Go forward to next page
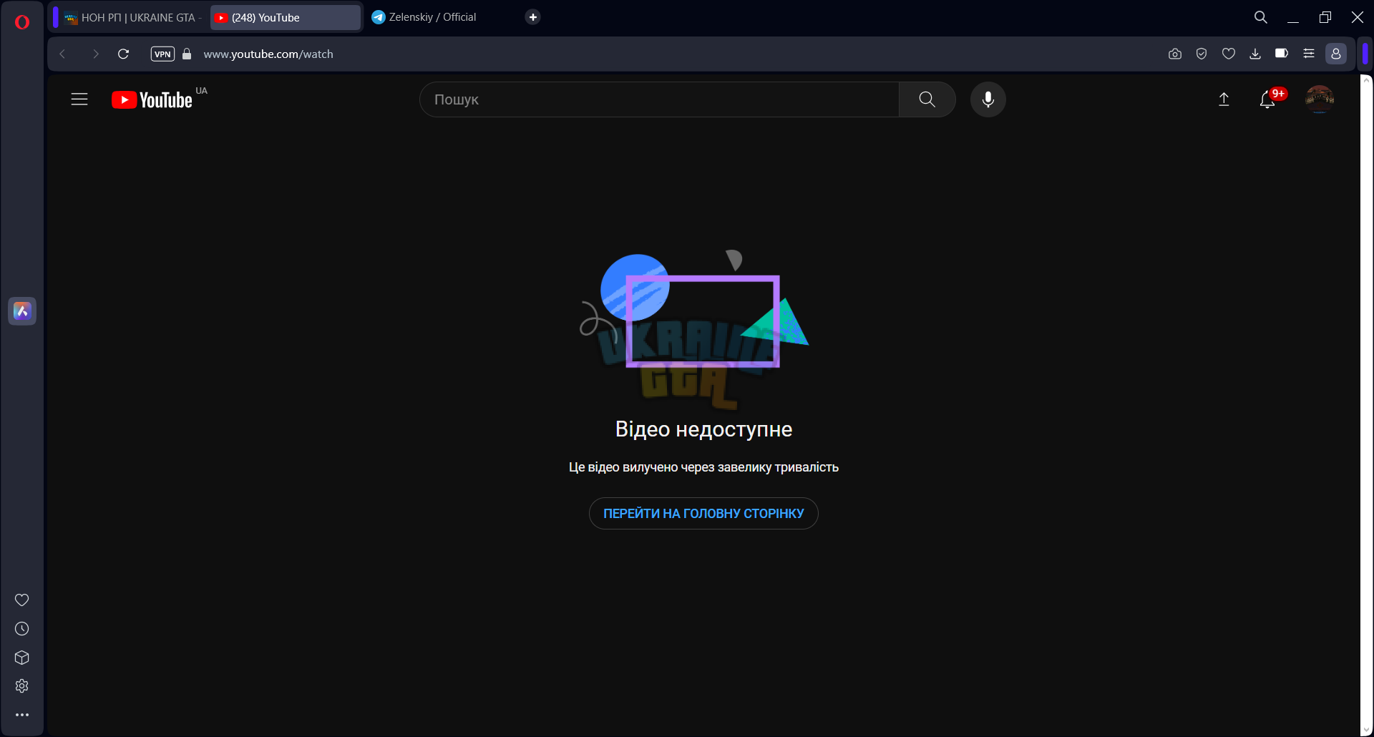This screenshot has height=737, width=1374. pos(96,54)
